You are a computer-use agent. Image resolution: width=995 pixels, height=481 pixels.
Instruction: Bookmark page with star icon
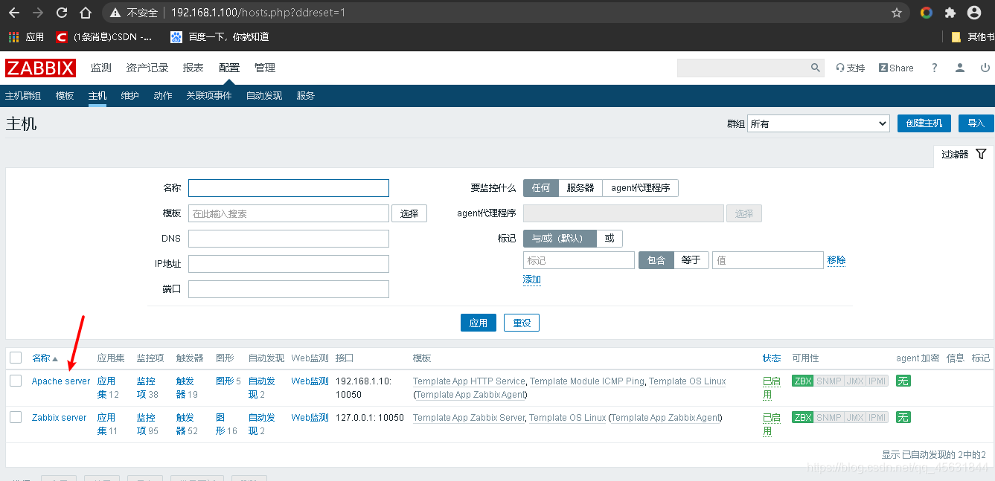[897, 13]
